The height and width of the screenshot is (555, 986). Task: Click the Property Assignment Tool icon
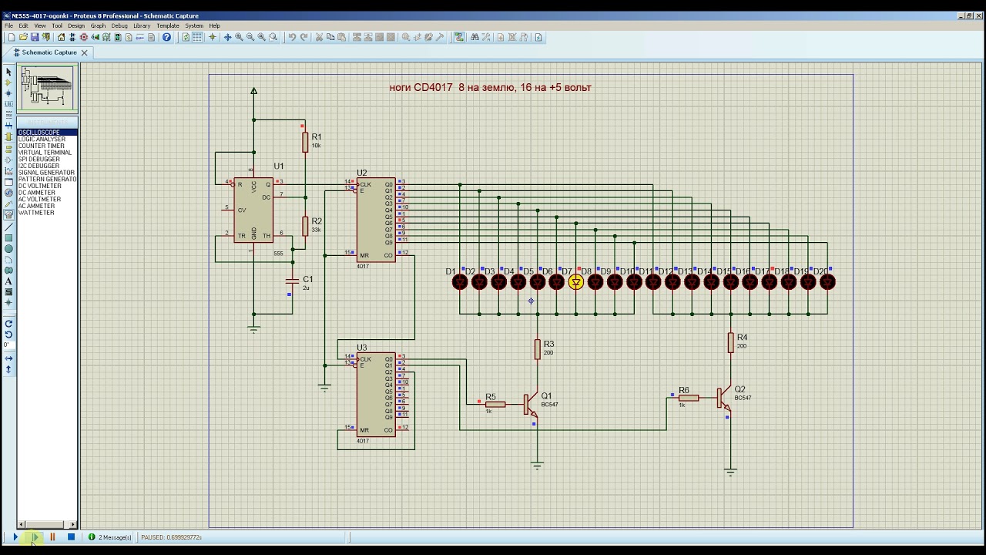[x=486, y=37]
